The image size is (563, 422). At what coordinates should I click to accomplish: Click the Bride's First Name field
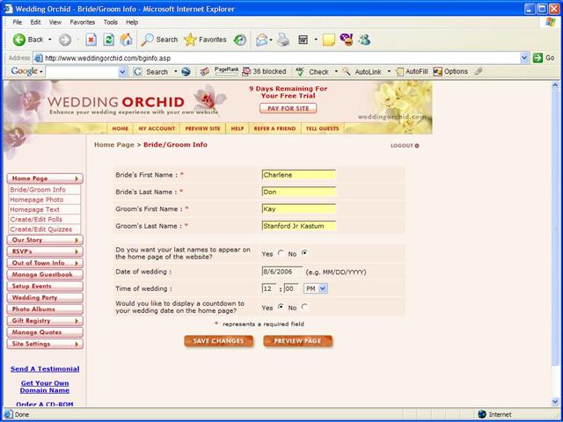(x=299, y=175)
